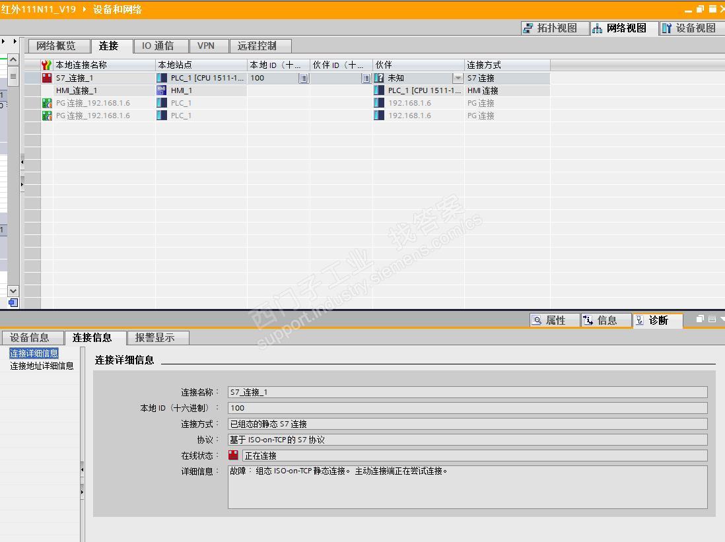Screen dimensions: 725x542
Task: Click the 连接名称 field showing S7_连接_1
Action: tap(467, 392)
